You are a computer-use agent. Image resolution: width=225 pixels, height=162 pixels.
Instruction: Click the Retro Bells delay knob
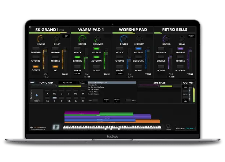181,39
